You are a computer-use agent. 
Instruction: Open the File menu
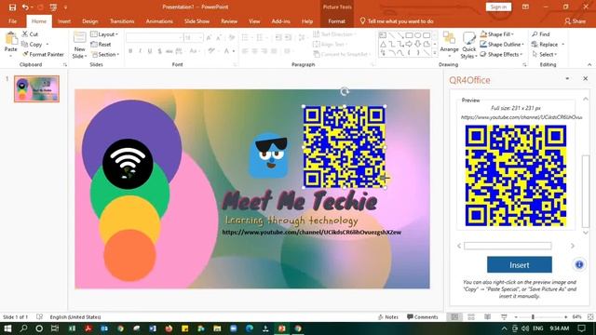[x=12, y=21]
